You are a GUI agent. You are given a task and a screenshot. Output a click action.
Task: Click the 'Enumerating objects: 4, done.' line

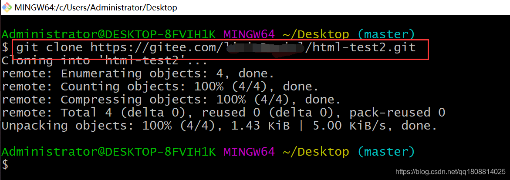138,74
